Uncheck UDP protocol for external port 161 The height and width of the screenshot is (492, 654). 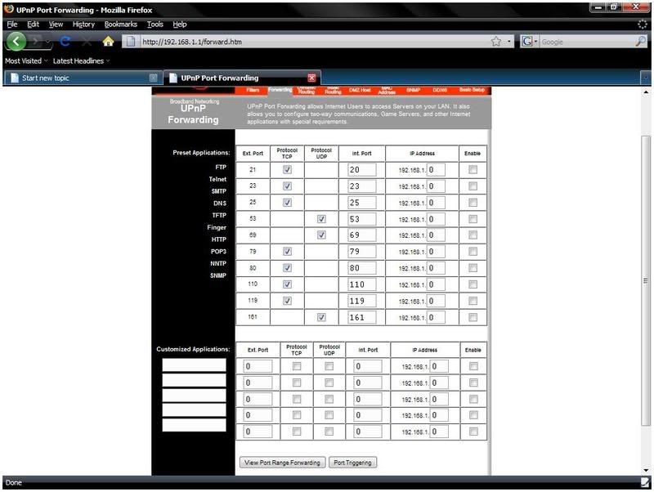pos(321,317)
